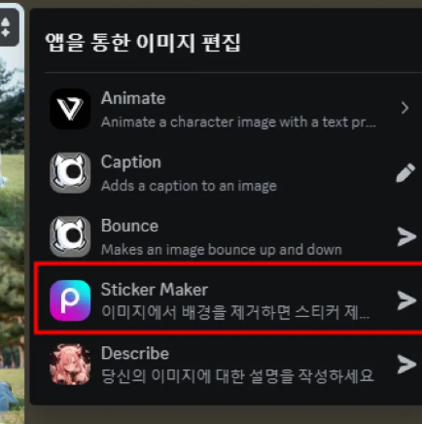This screenshot has height=424, width=422.
Task: Click the purple Sticker Maker app icon
Action: pos(70,300)
